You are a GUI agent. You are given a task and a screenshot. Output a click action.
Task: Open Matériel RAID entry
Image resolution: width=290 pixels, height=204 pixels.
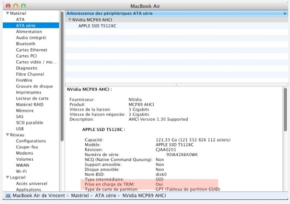click(x=29, y=105)
